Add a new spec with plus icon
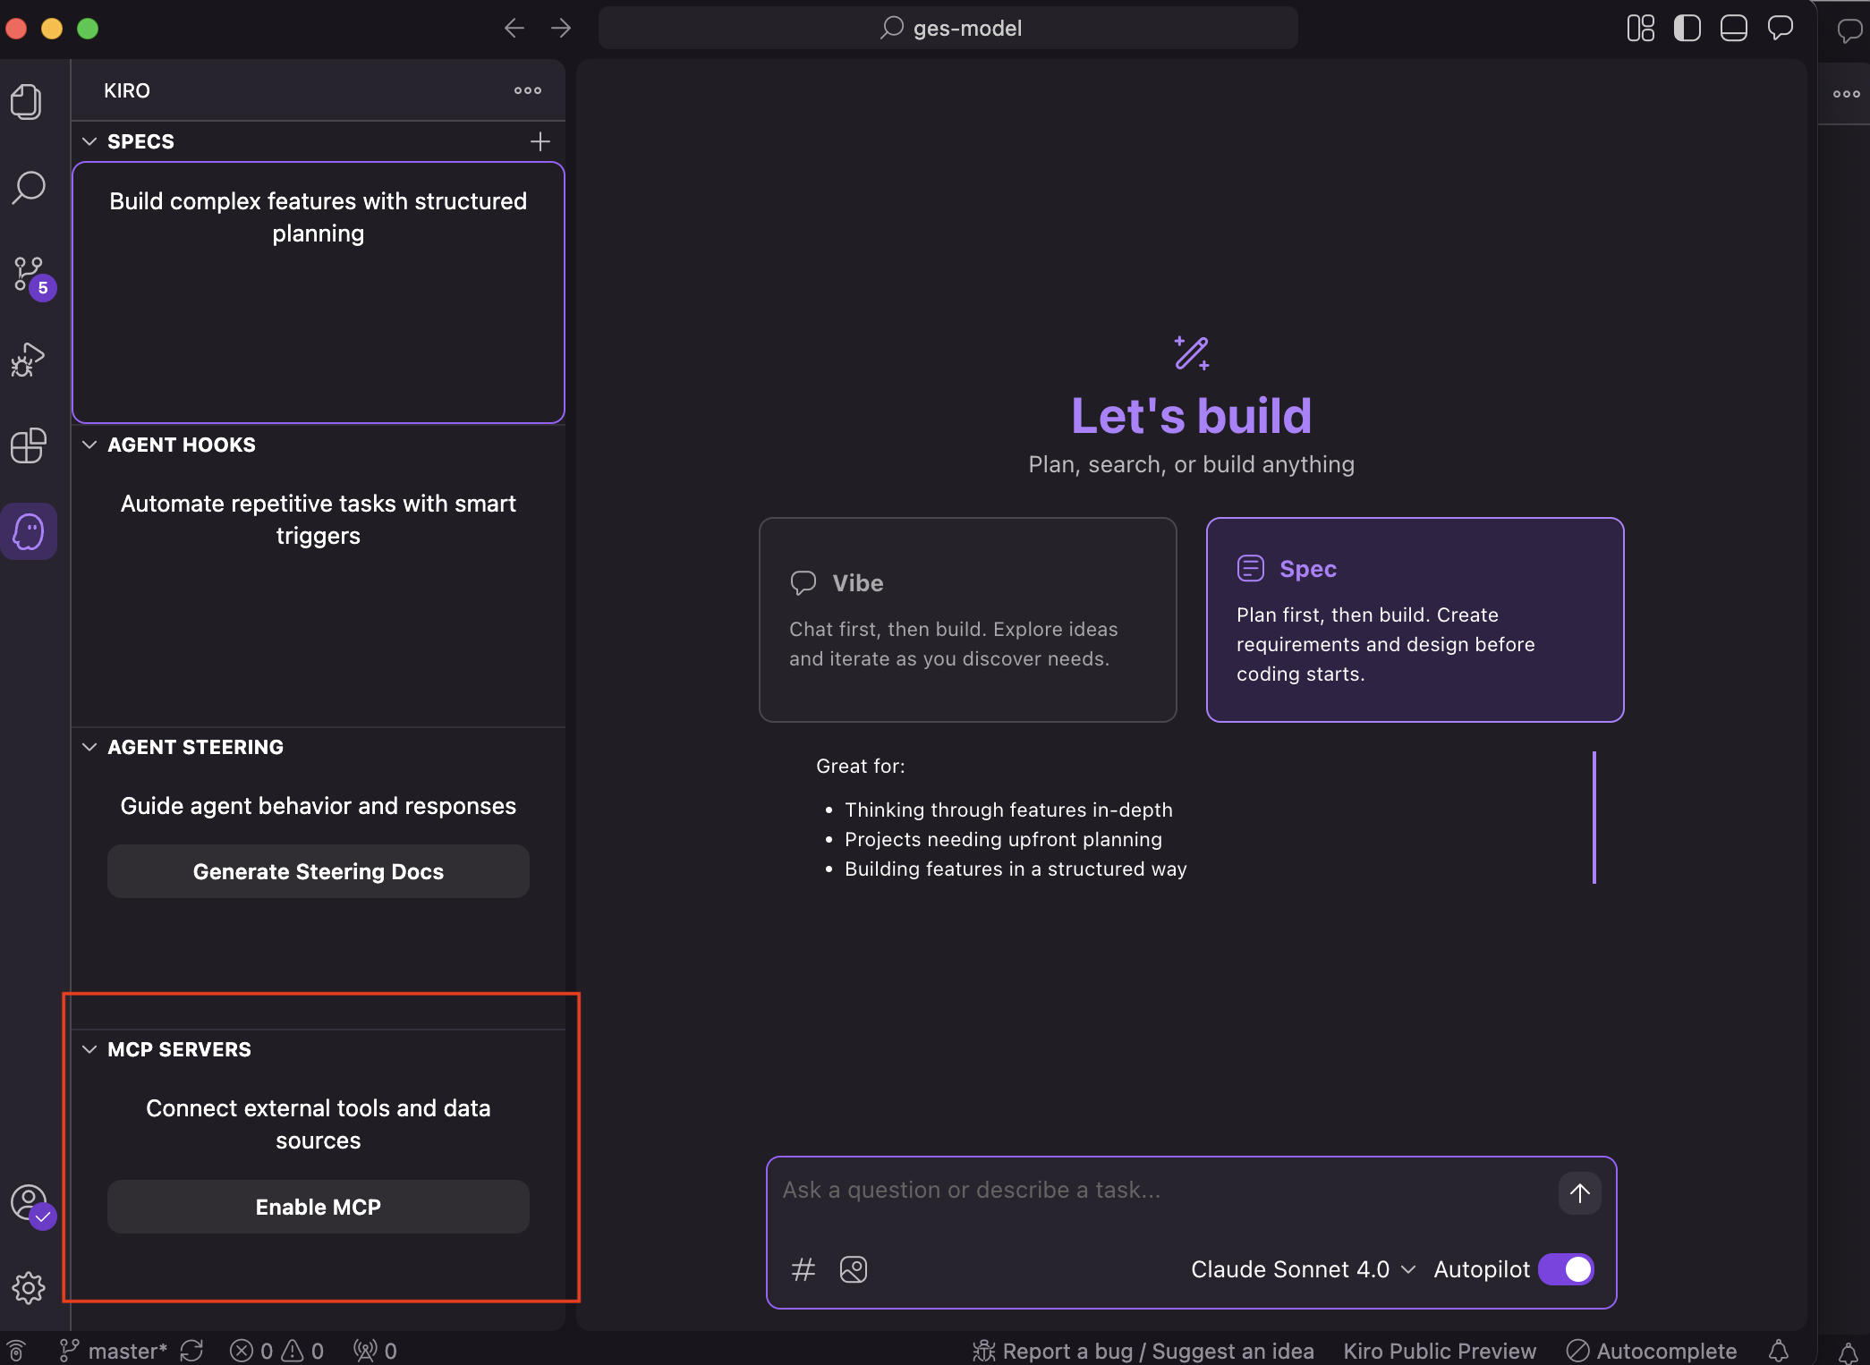This screenshot has width=1870, height=1365. click(540, 141)
